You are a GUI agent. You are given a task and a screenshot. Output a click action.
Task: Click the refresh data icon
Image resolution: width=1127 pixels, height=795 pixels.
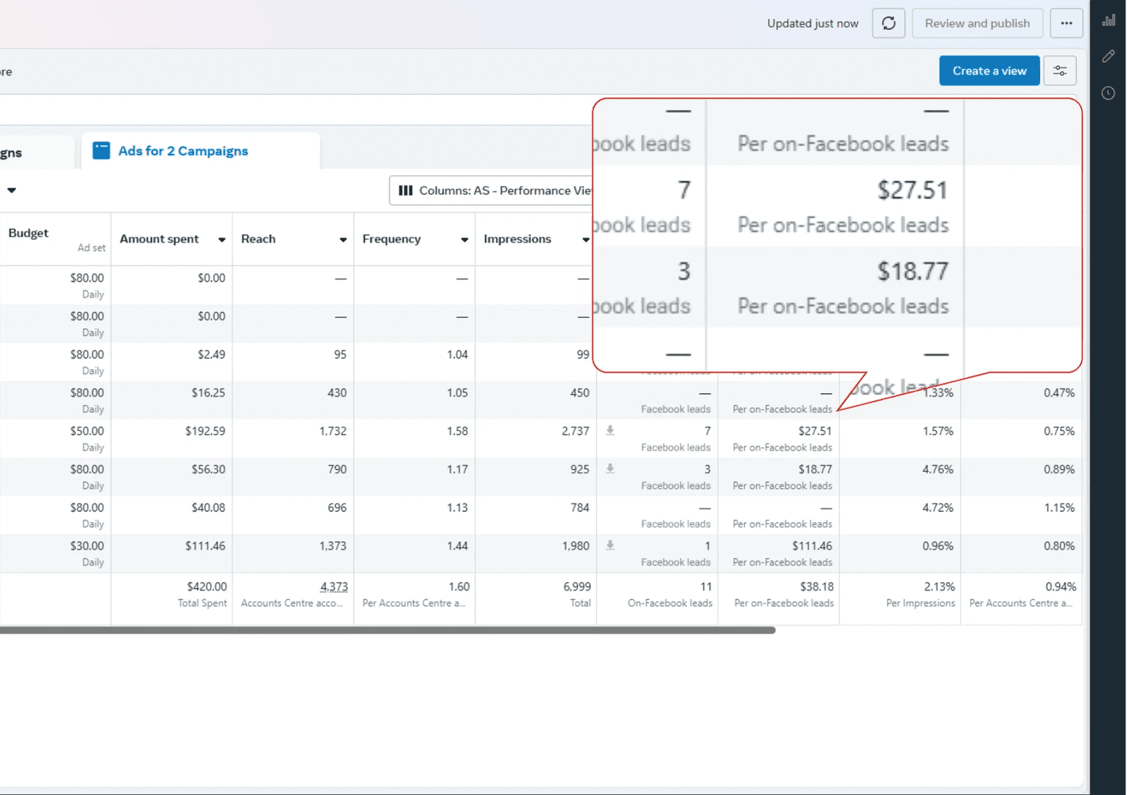tap(888, 23)
